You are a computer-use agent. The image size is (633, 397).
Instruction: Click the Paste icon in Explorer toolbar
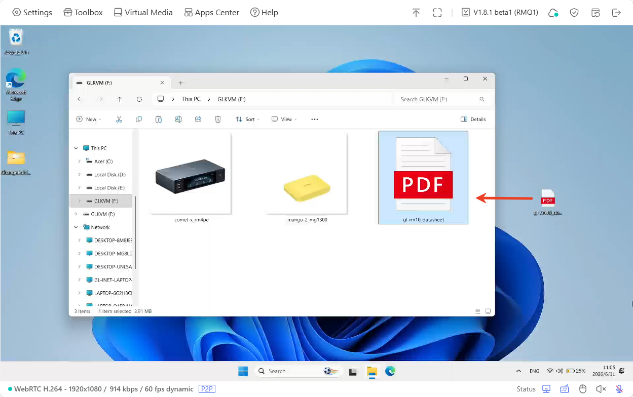(159, 120)
